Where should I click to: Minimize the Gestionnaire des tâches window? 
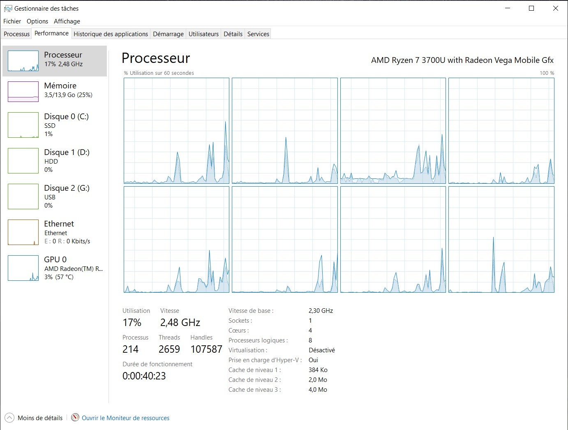click(508, 8)
